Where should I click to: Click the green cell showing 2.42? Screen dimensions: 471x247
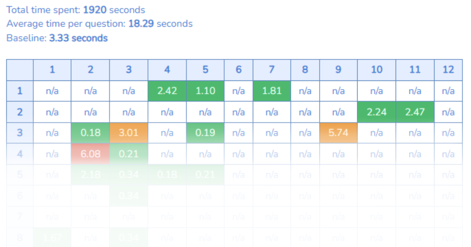point(167,91)
